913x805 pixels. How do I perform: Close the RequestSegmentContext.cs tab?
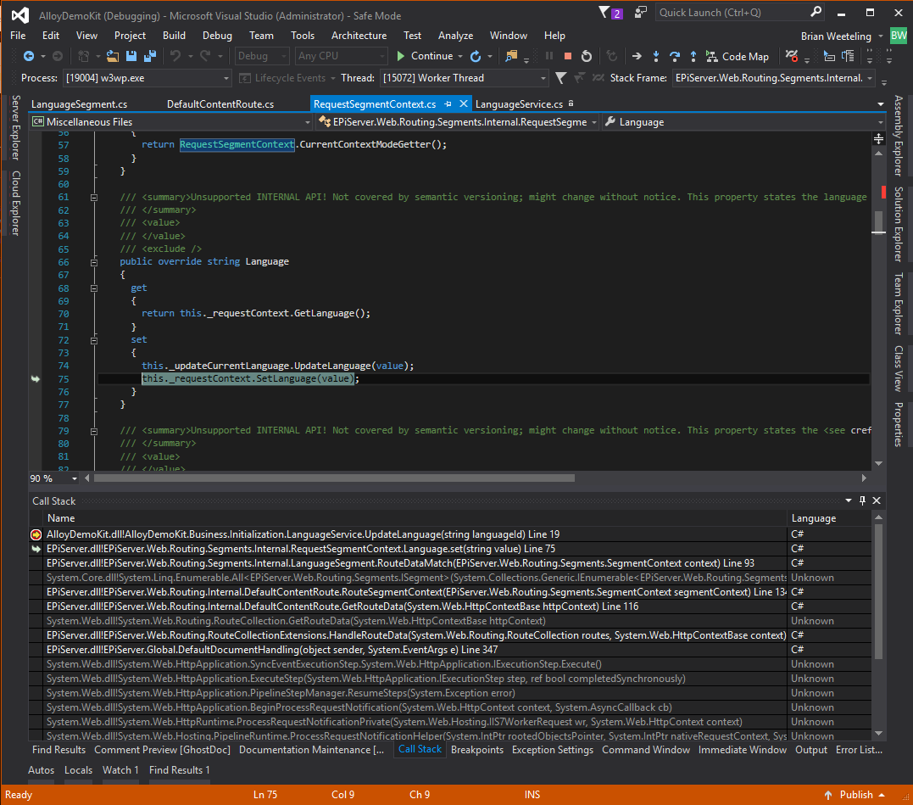pyautogui.click(x=464, y=103)
